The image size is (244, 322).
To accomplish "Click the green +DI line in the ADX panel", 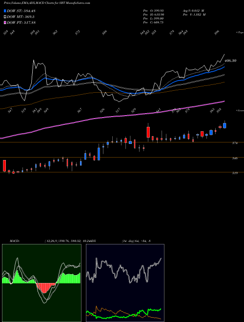I will tap(124, 313).
